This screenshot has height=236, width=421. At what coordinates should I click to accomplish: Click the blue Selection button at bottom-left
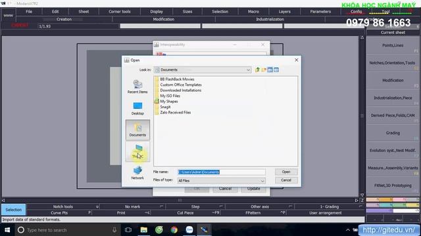click(14, 210)
